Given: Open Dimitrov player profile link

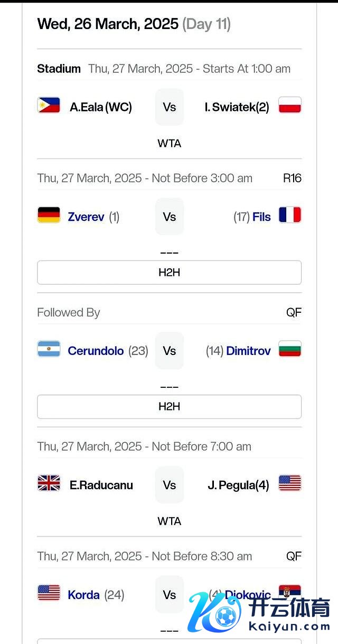Looking at the screenshot, I should tap(248, 351).
